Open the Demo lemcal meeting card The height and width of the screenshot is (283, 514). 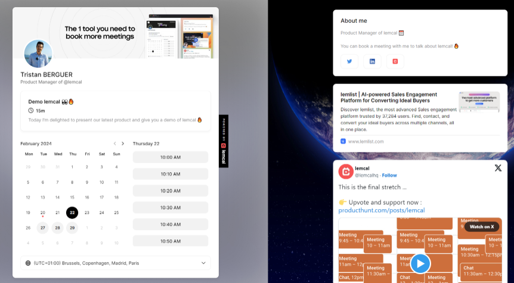116,111
